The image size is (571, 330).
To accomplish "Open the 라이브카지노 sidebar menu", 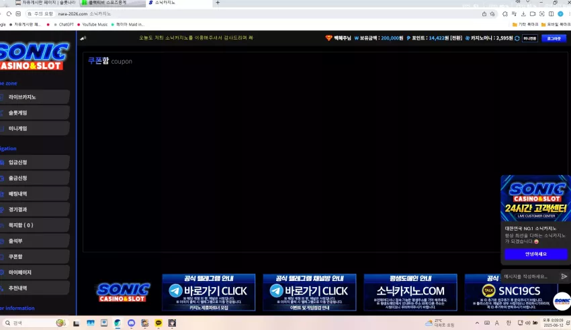I will [x=34, y=97].
